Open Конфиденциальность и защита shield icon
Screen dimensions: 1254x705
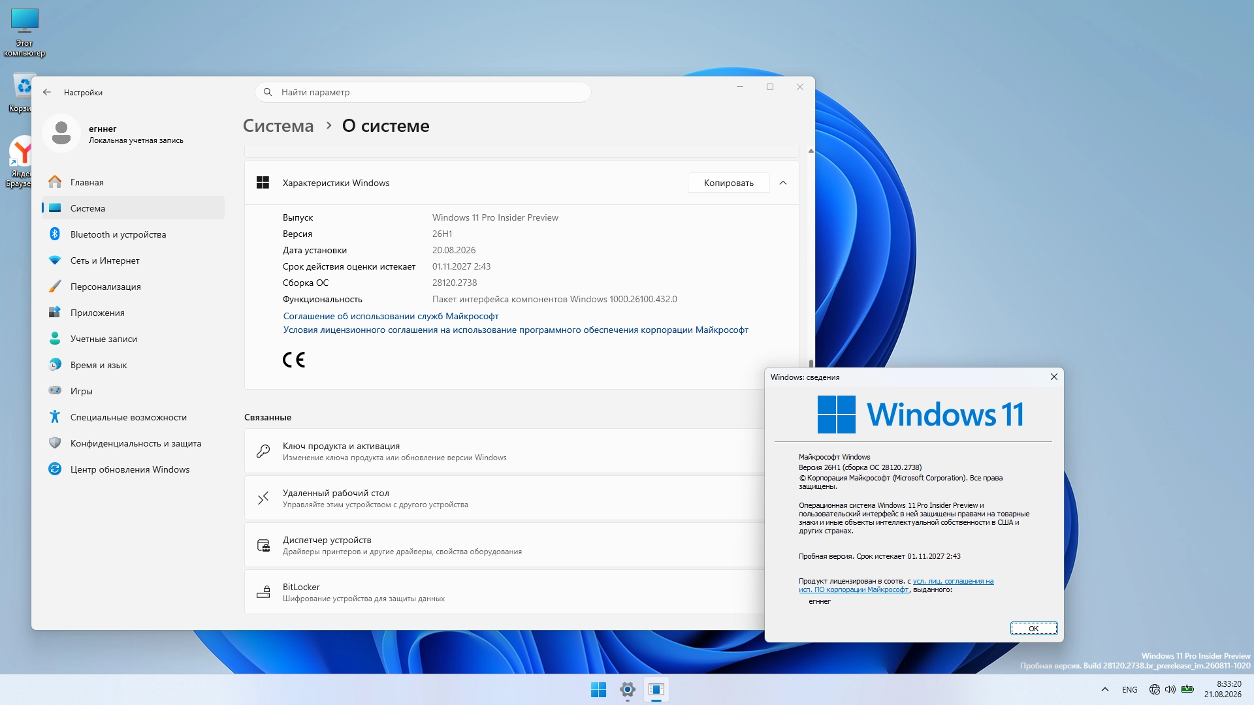[55, 443]
